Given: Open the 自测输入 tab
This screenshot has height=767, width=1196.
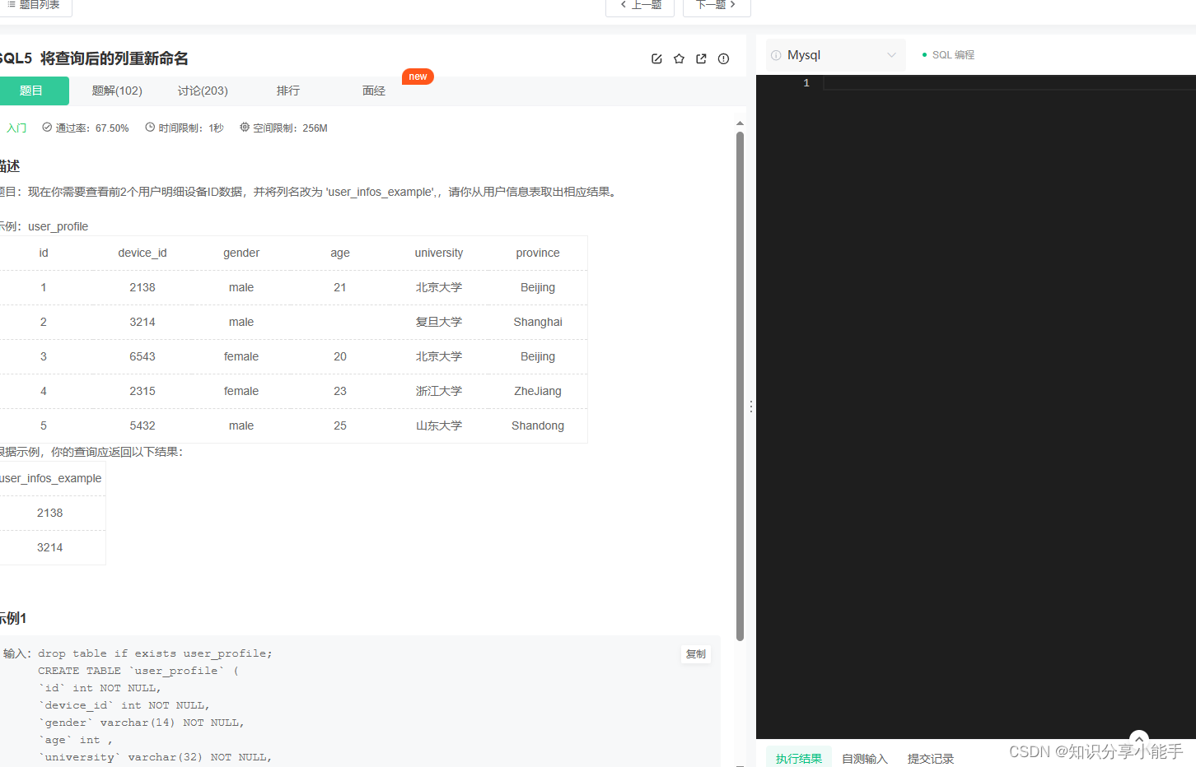Looking at the screenshot, I should tap(865, 758).
